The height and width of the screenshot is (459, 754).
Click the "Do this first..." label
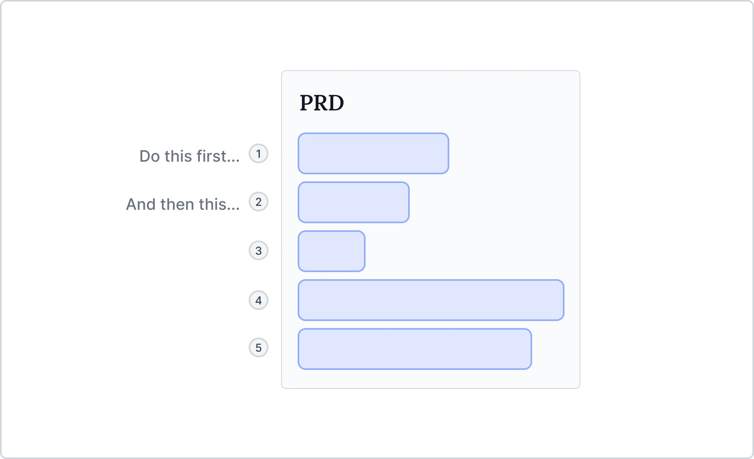pyautogui.click(x=189, y=156)
